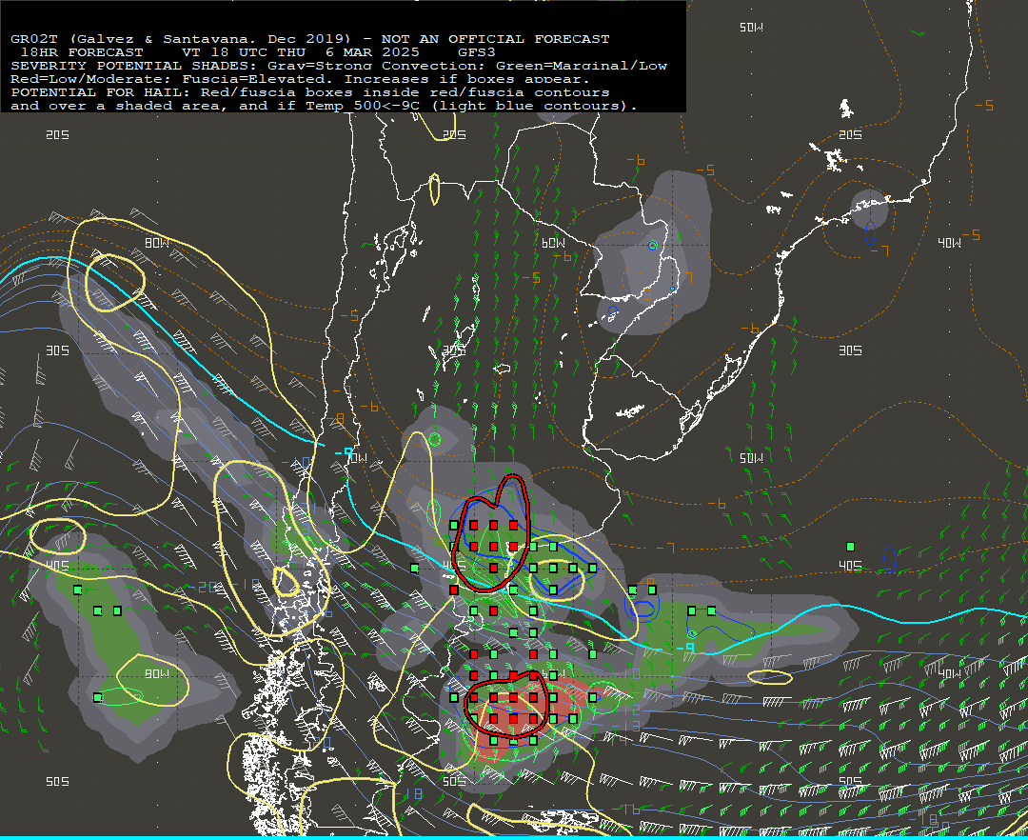Click the leftmost 50S latitude label
This screenshot has width=1028, height=840.
click(57, 781)
